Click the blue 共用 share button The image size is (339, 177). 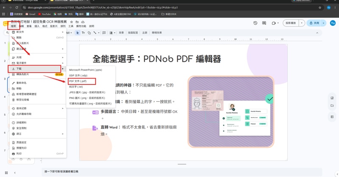[314, 23]
